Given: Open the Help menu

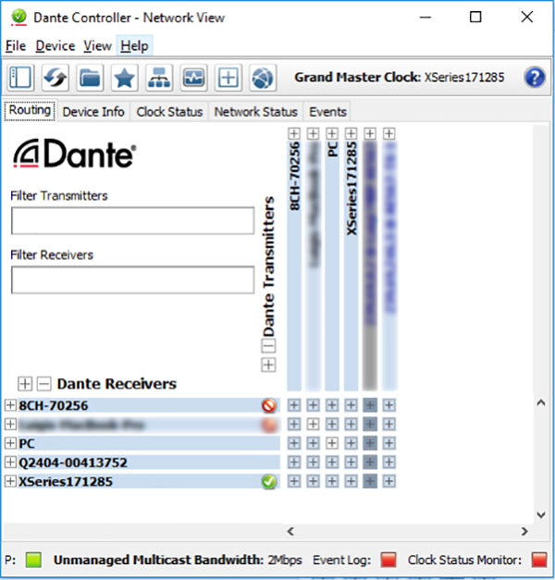Looking at the screenshot, I should pyautogui.click(x=134, y=46).
